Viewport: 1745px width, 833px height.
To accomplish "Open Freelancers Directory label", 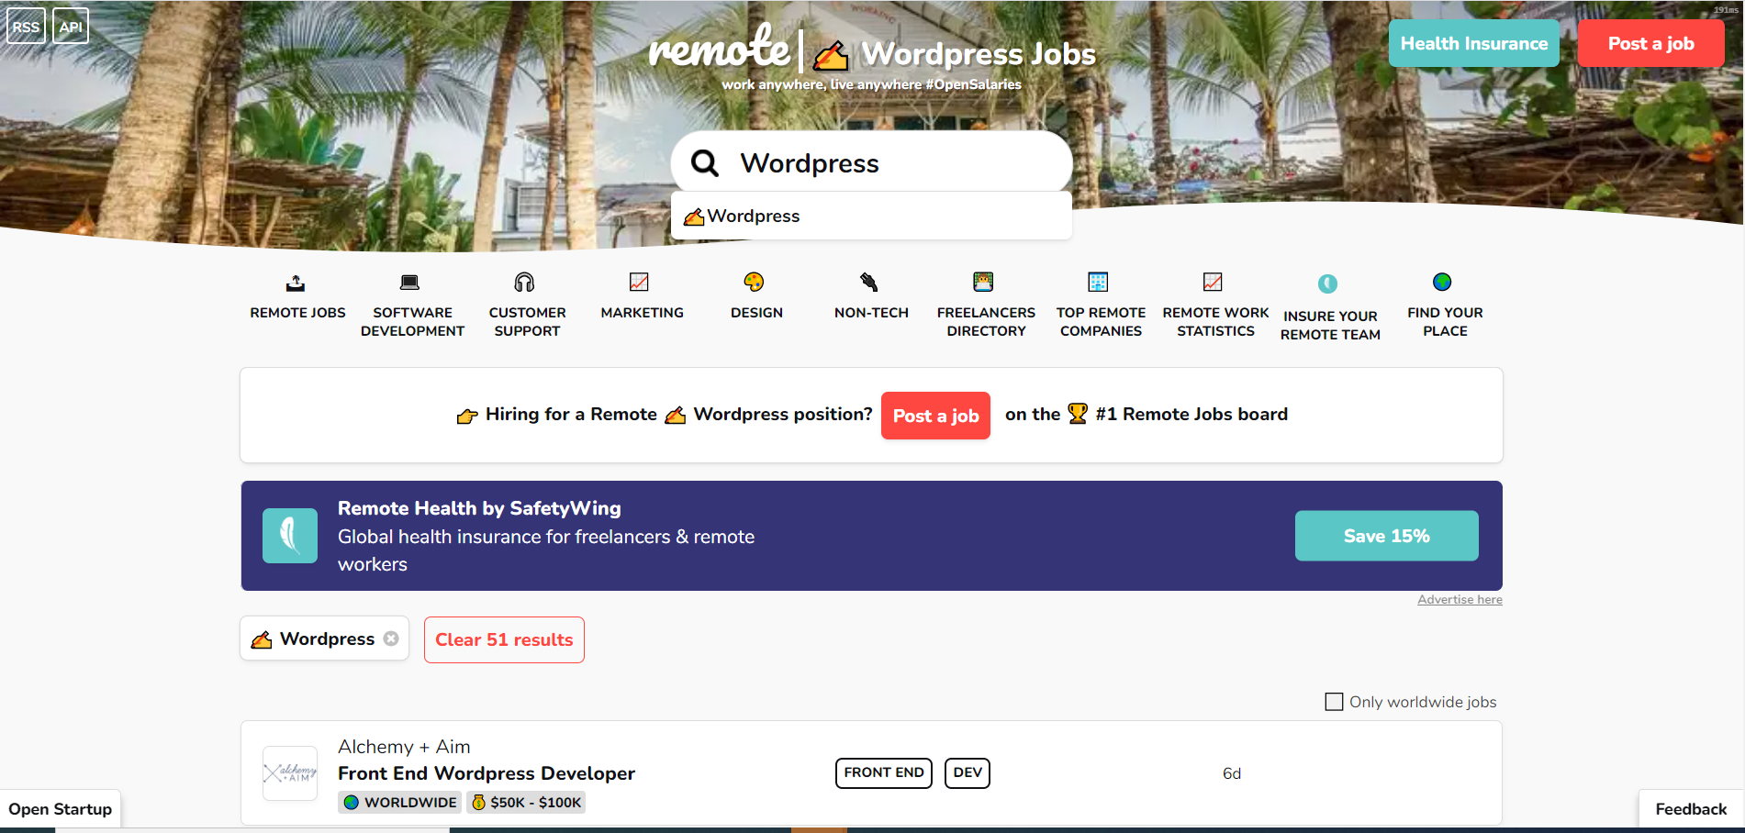I will click(986, 322).
